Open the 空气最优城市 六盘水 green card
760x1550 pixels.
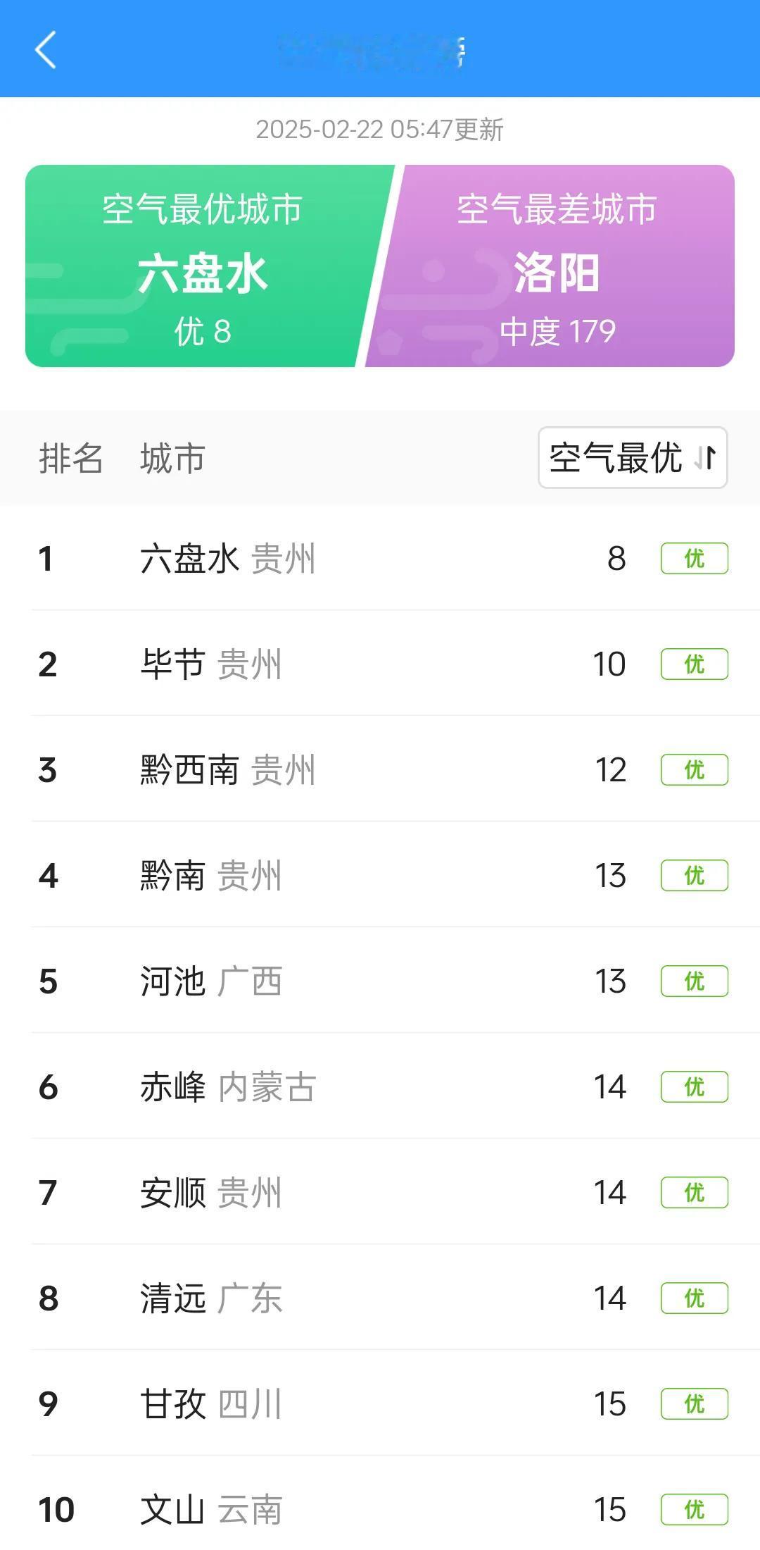point(204,266)
